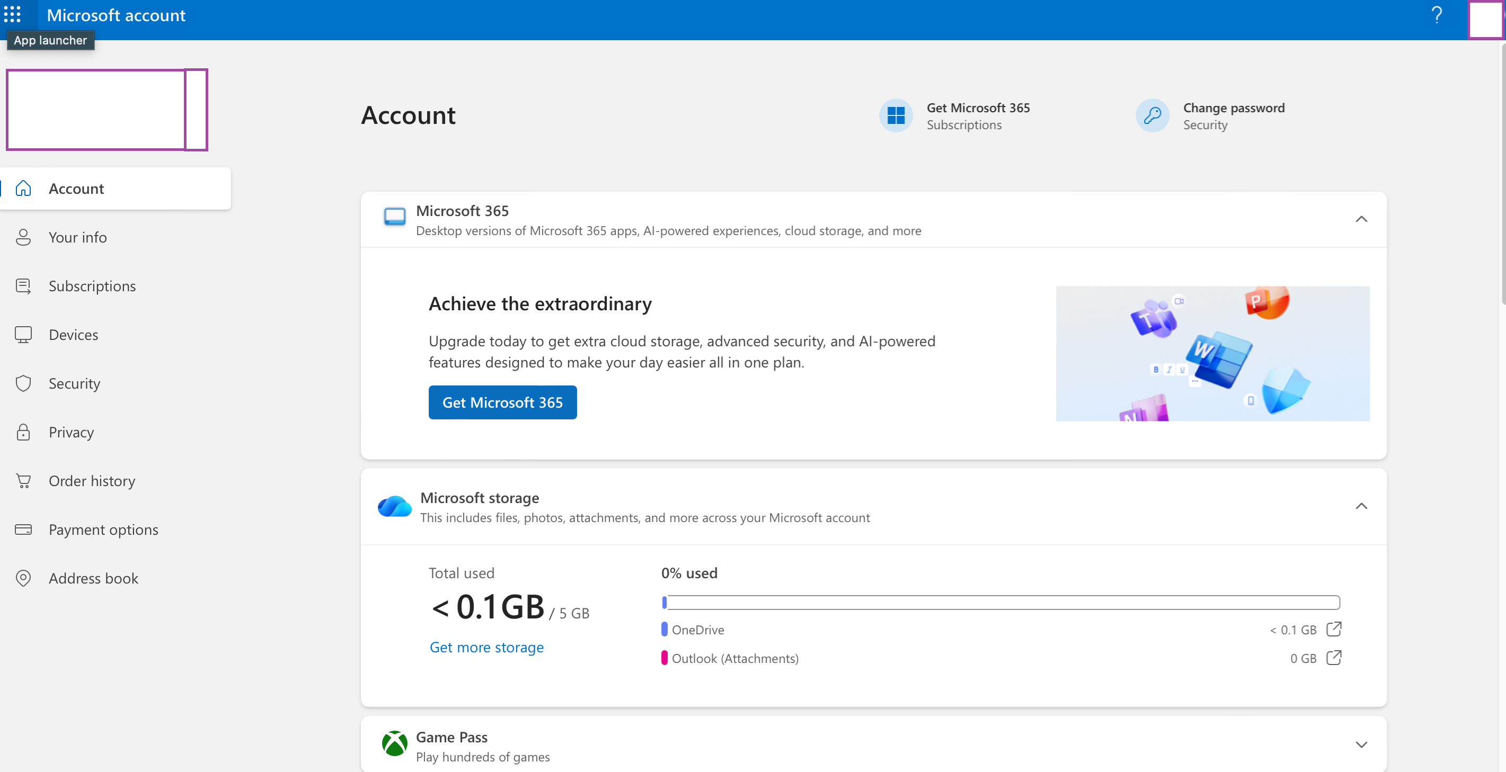Screen dimensions: 1506x772
Task: Click the Game Pass Xbox icon
Action: coord(395,743)
